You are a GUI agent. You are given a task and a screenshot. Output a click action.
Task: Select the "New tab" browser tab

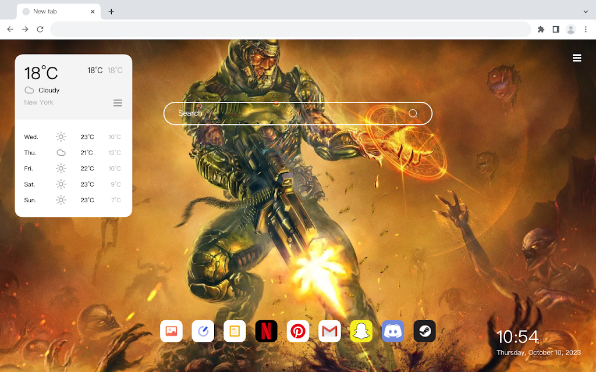coord(59,12)
